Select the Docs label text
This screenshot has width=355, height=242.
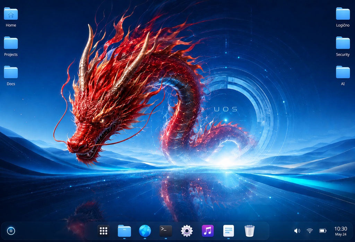tap(11, 84)
